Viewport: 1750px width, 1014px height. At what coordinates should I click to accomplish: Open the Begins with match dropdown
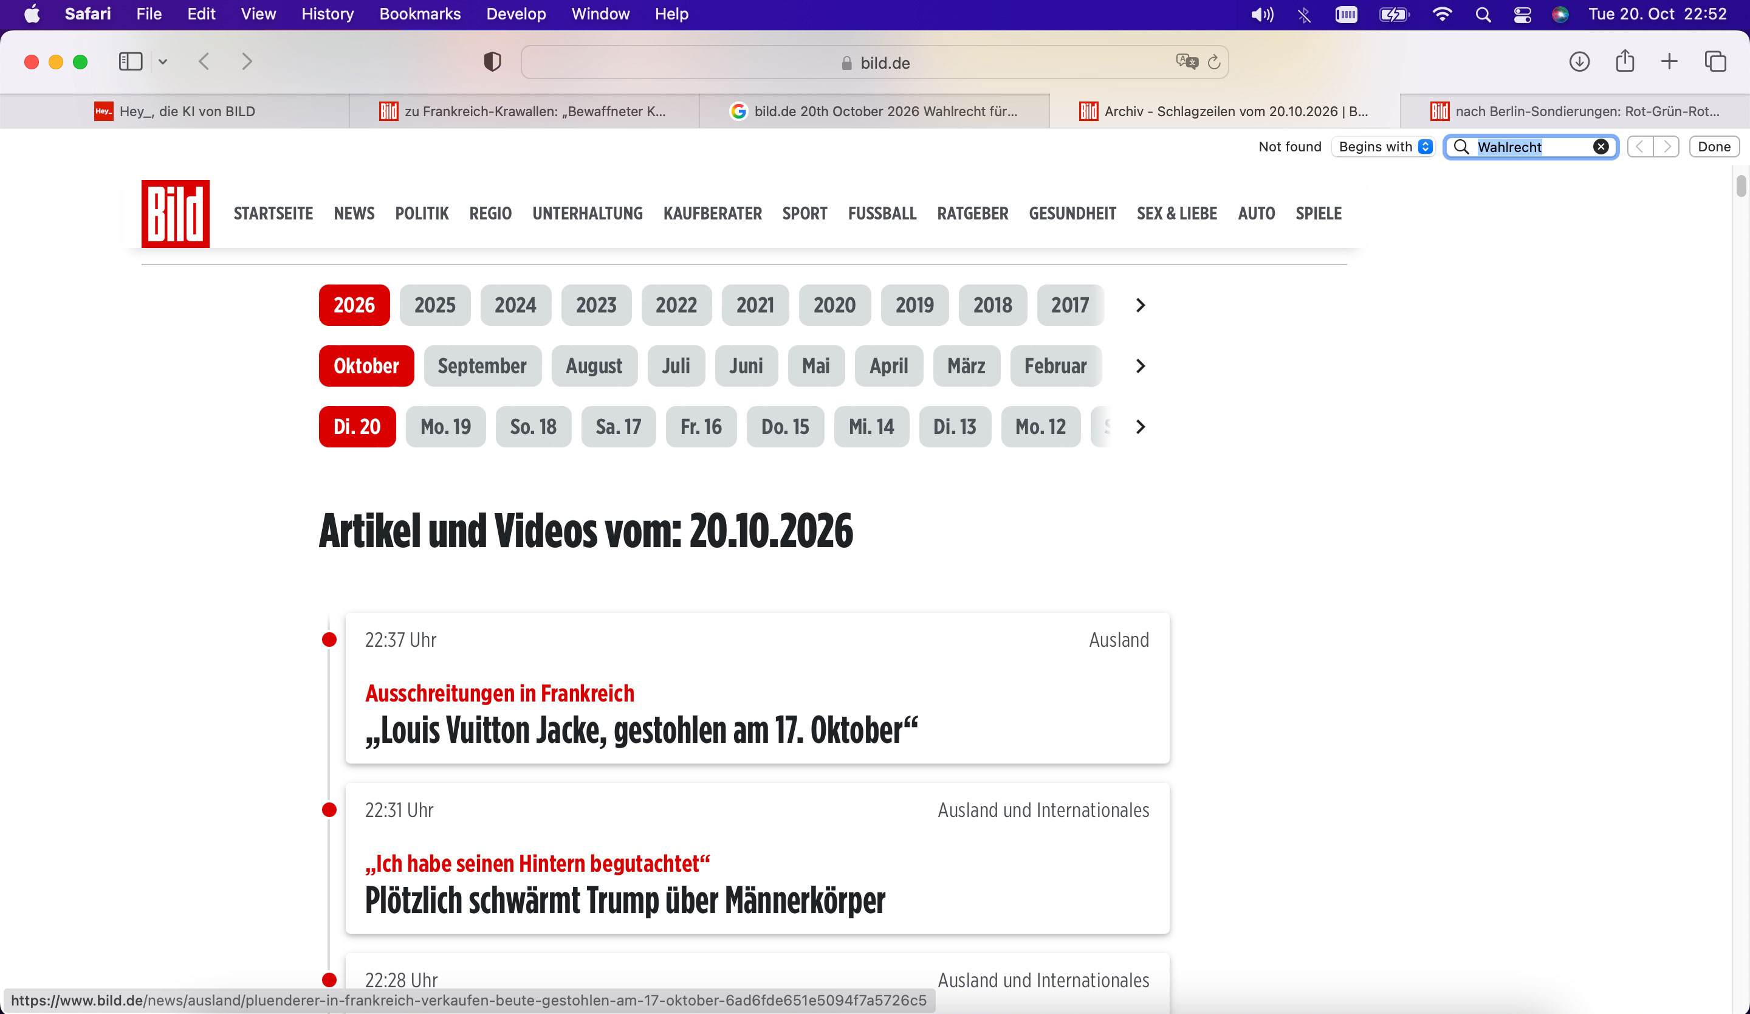tap(1384, 147)
